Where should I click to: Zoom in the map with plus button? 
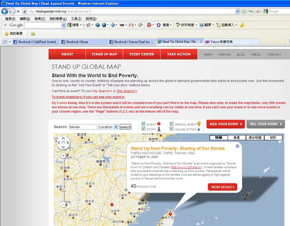pos(63,156)
